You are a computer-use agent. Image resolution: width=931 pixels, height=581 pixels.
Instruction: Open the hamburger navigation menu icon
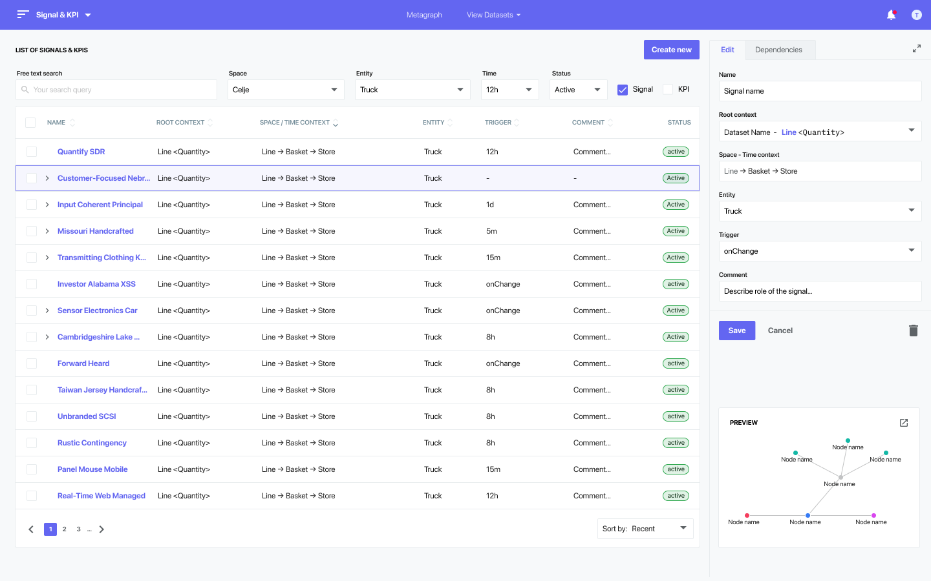click(23, 14)
